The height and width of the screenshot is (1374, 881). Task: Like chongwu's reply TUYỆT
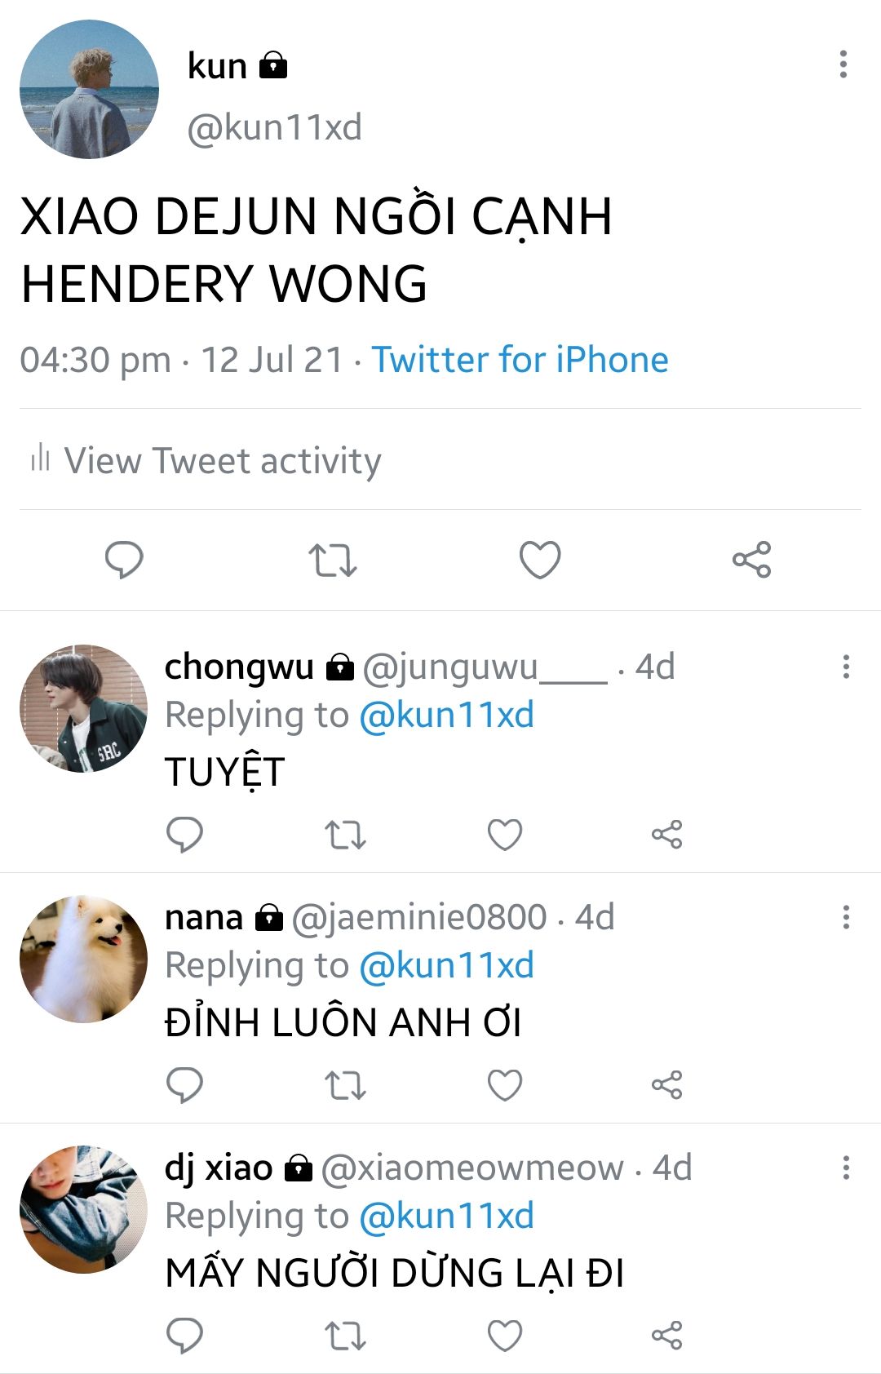coord(505,835)
